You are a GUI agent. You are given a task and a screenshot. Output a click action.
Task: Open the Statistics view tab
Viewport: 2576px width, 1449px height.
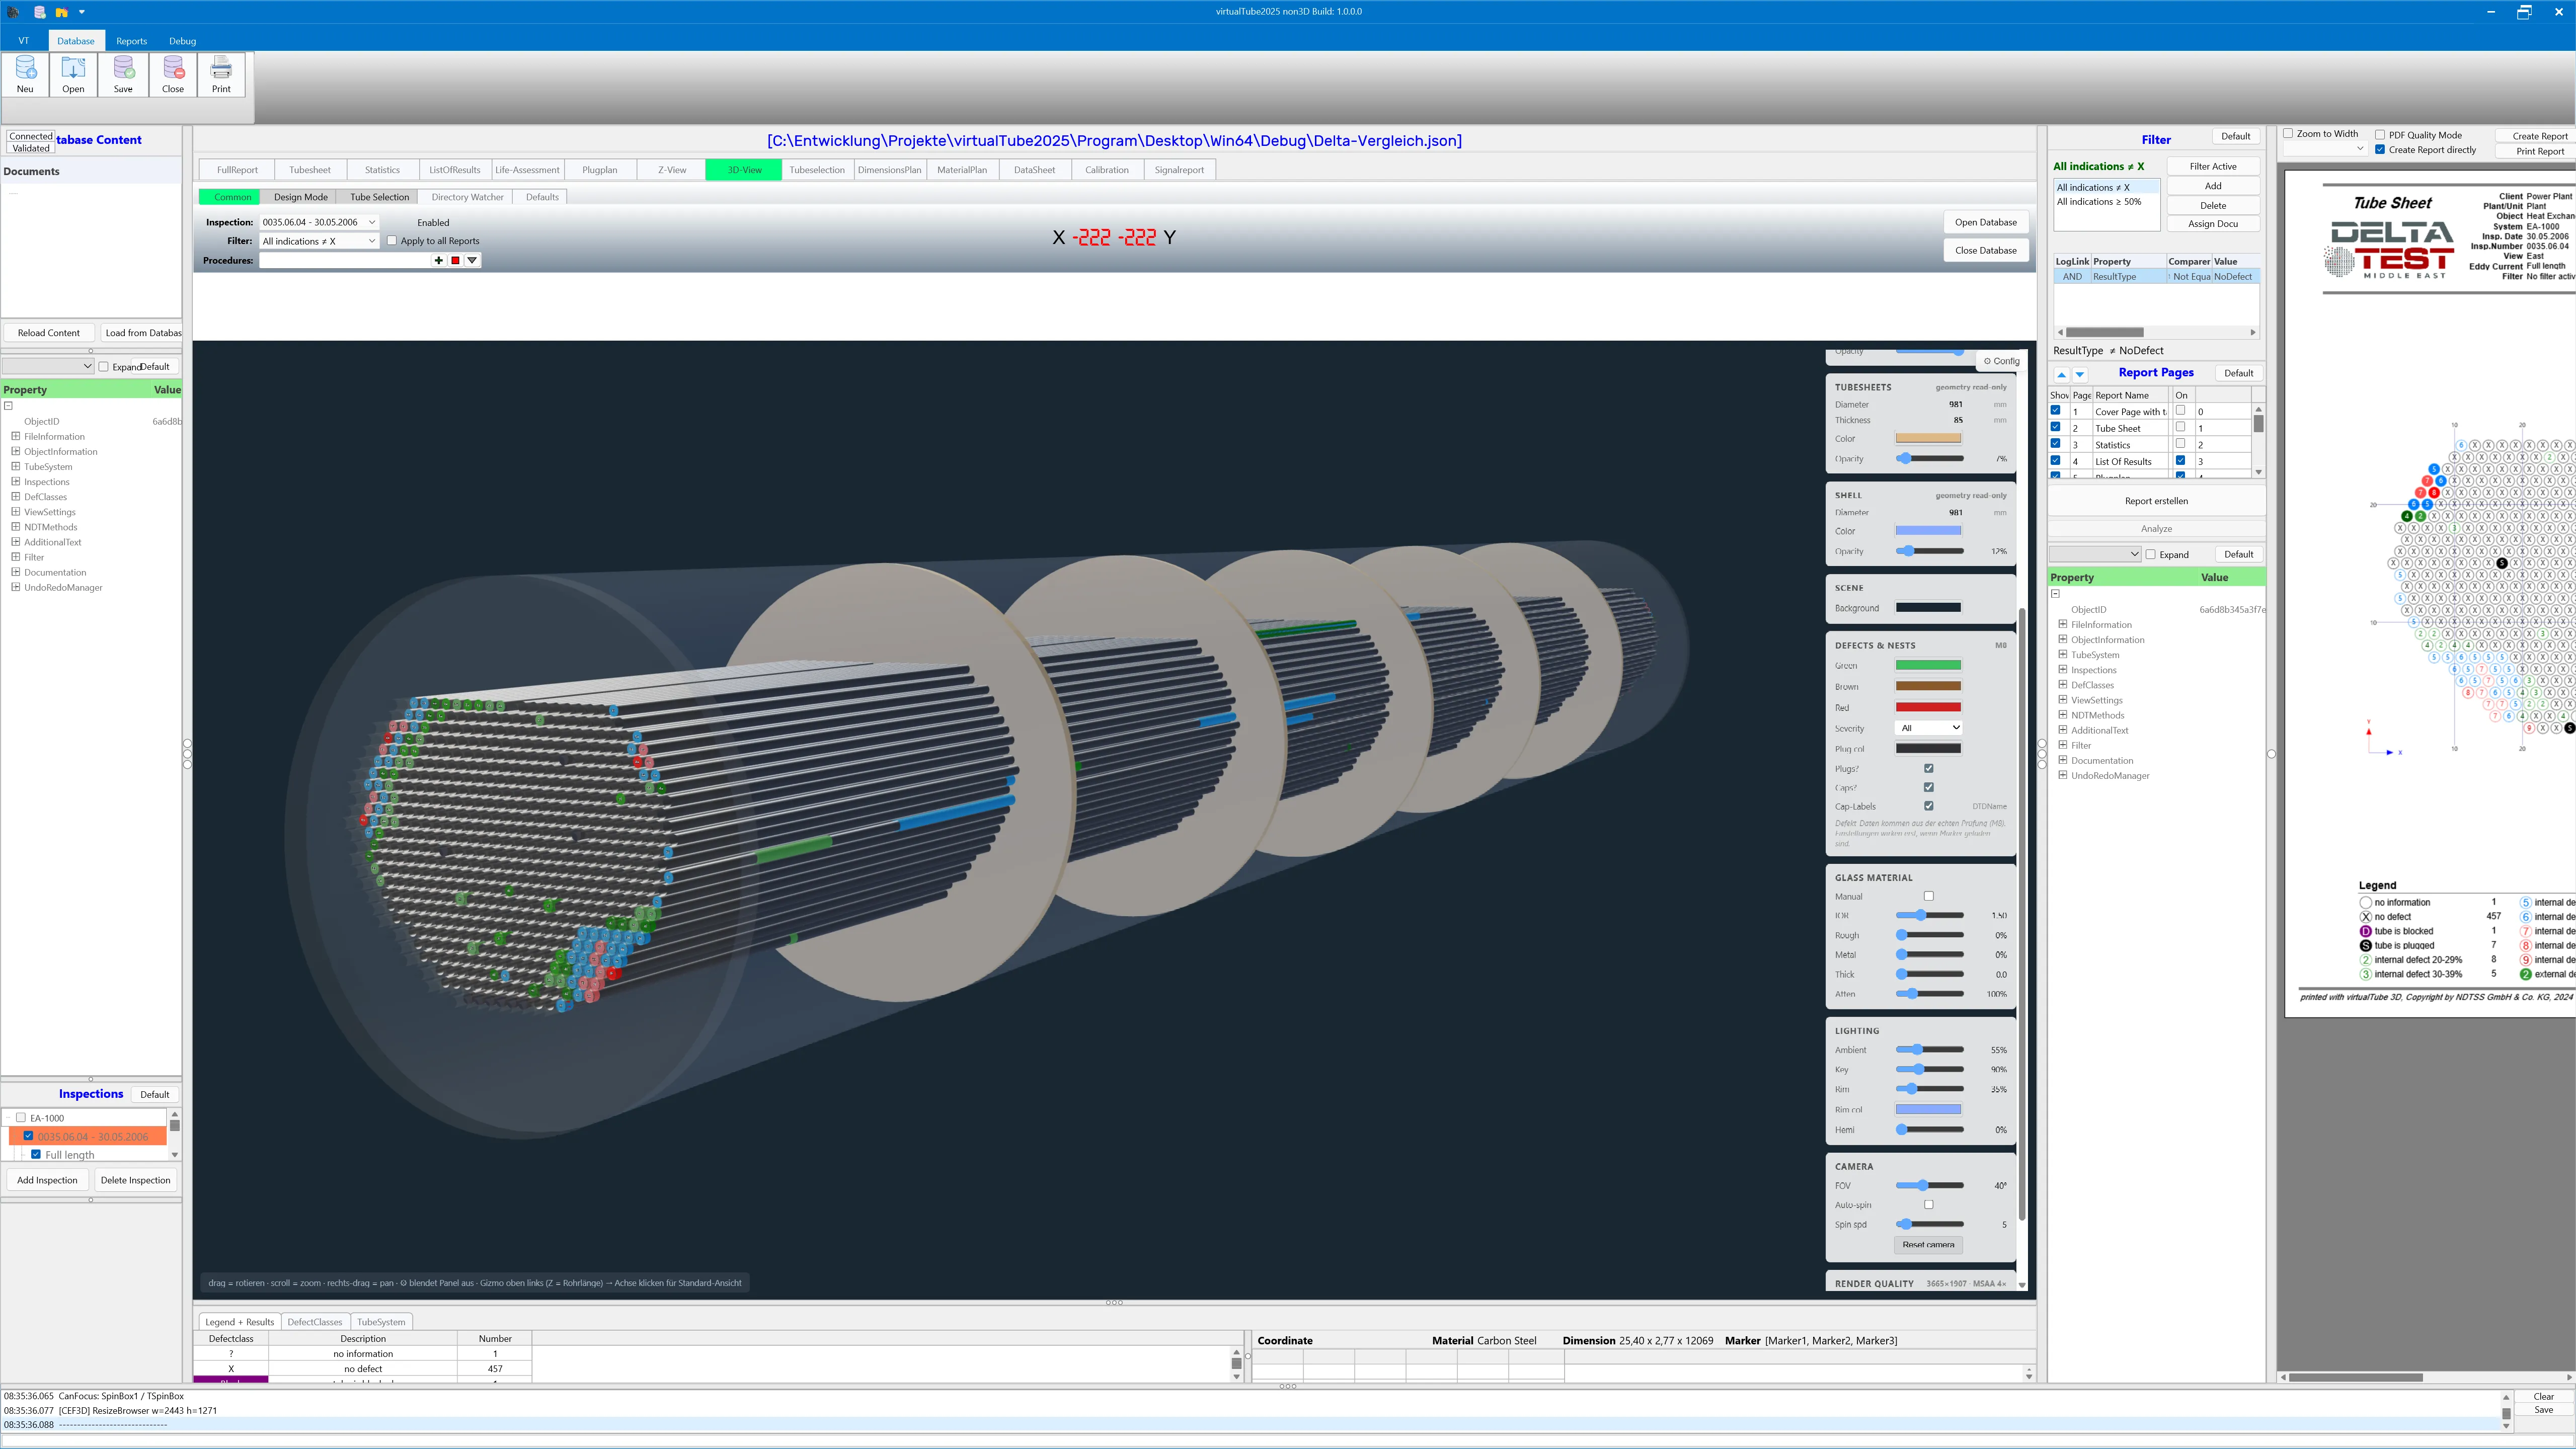coord(382,170)
